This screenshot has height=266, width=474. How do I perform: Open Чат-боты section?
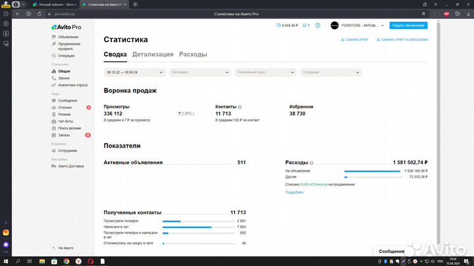pyautogui.click(x=65, y=121)
